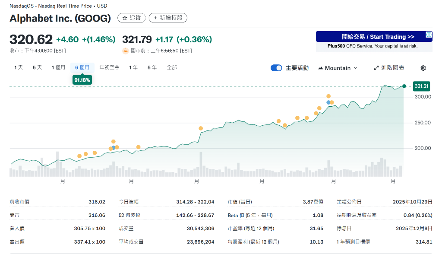
Task: Show the 1年 chart range
Action: [x=133, y=67]
